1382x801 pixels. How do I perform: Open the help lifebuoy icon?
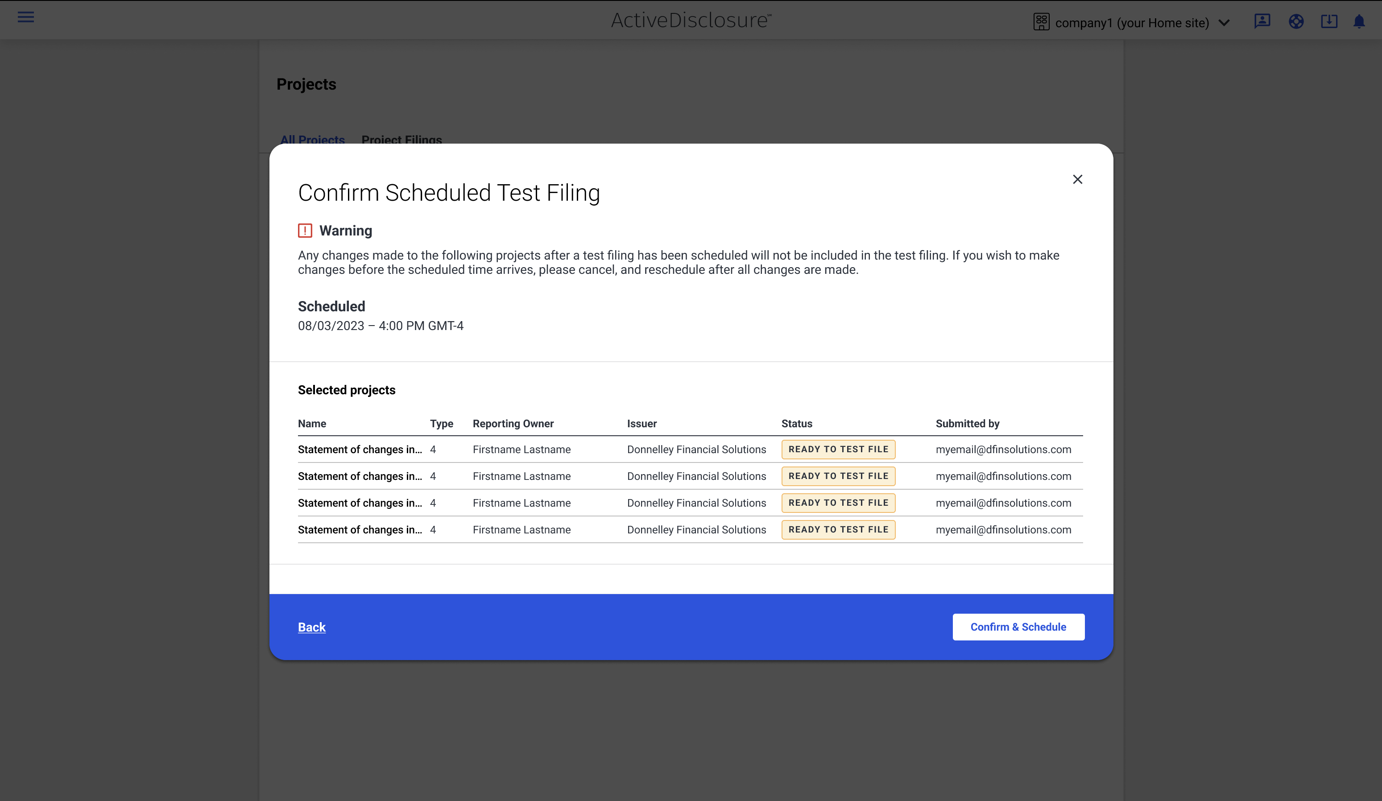tap(1296, 21)
